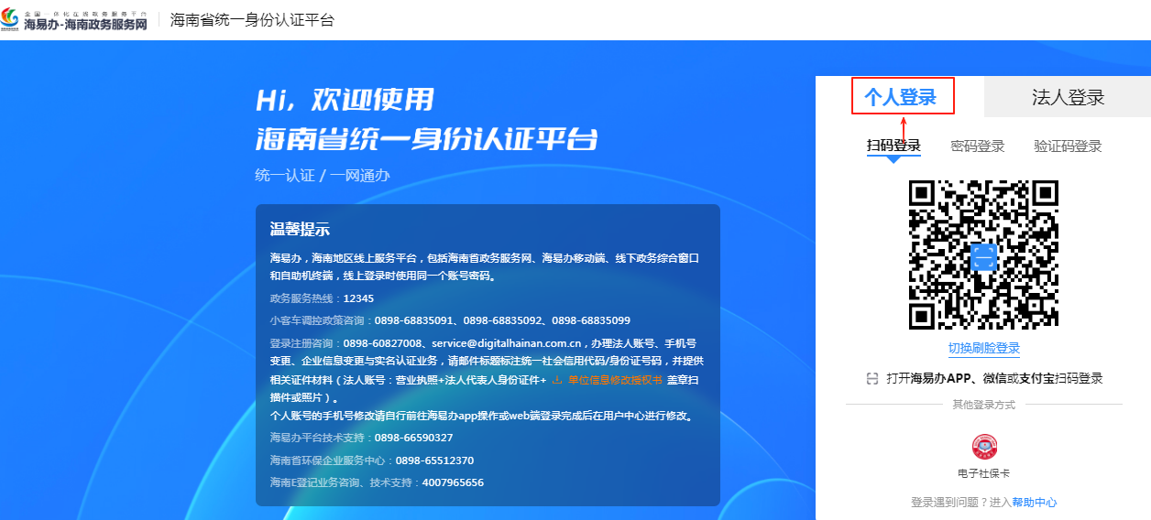Click 其他登录方式 label
Image resolution: width=1151 pixels, height=520 pixels.
[984, 405]
